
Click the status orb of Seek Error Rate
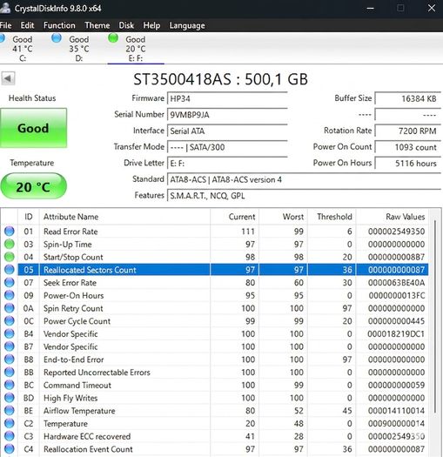(10, 282)
